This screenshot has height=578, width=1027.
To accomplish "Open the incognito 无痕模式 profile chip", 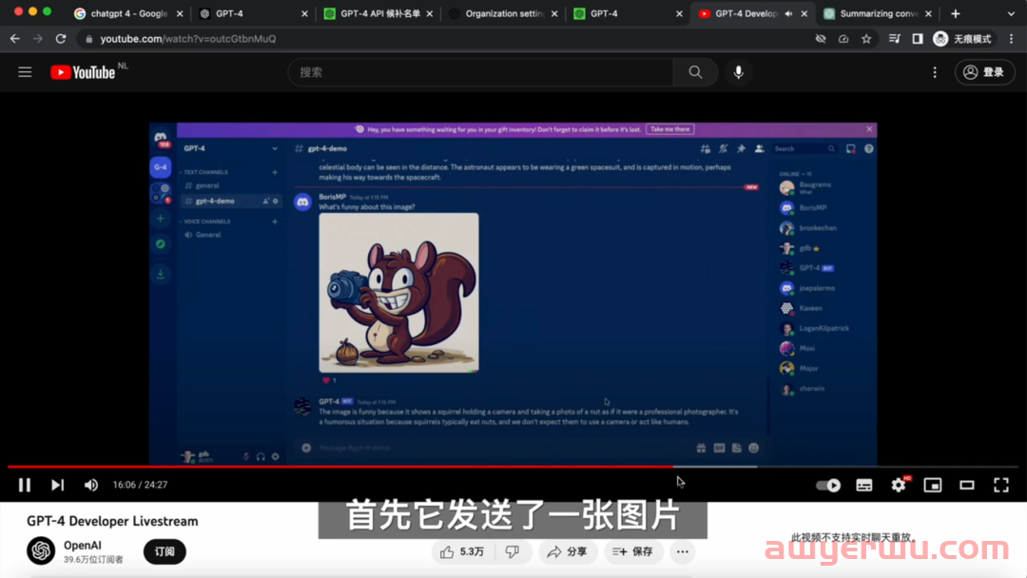I will tap(962, 39).
